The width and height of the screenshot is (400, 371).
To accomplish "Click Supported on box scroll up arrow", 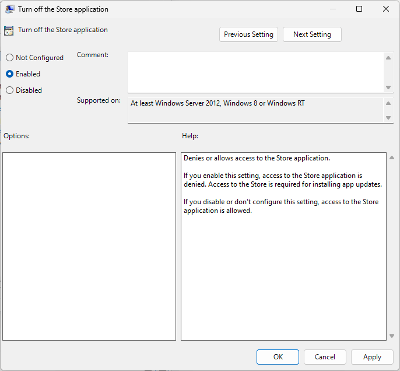I will 388,103.
